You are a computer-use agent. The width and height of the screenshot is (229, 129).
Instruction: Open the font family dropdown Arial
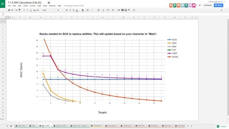48,10
